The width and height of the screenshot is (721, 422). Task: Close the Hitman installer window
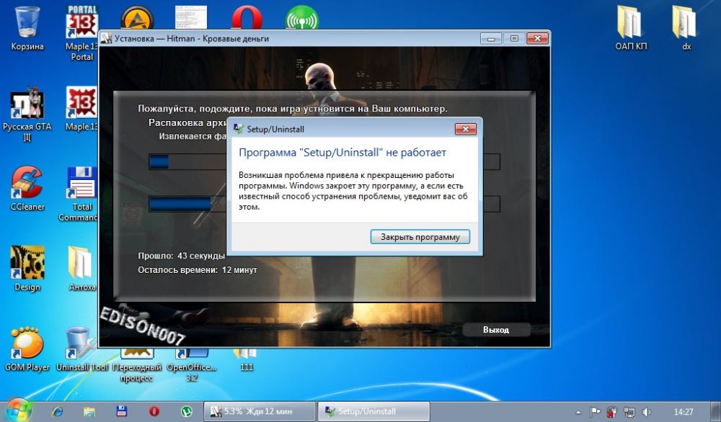click(x=537, y=39)
